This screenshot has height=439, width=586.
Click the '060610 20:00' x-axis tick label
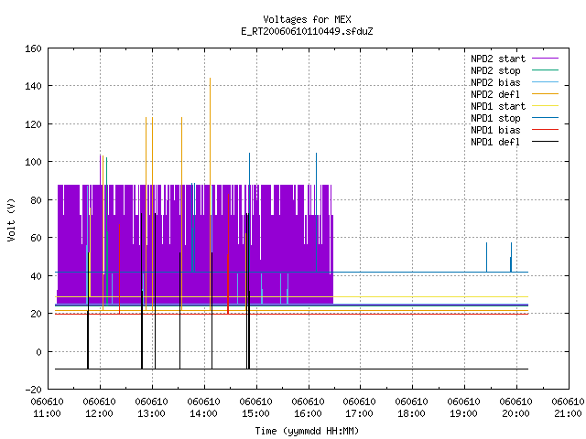tap(515, 408)
